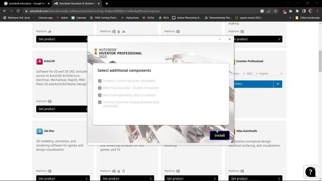Open the '967a' bookmark
Screen dimensions: 322x181
pyautogui.click(x=164, y=18)
